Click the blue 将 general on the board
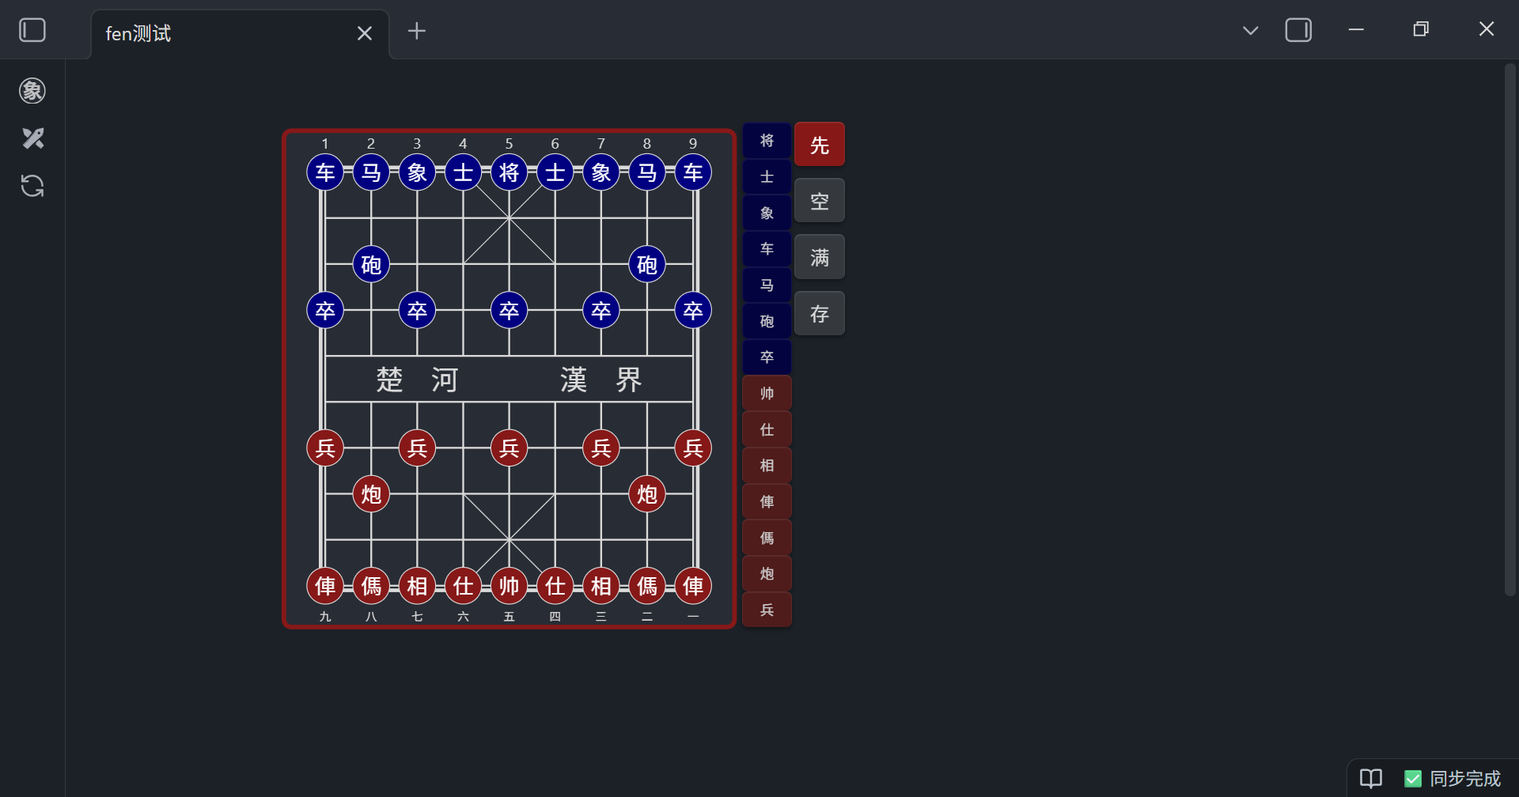 coord(509,172)
